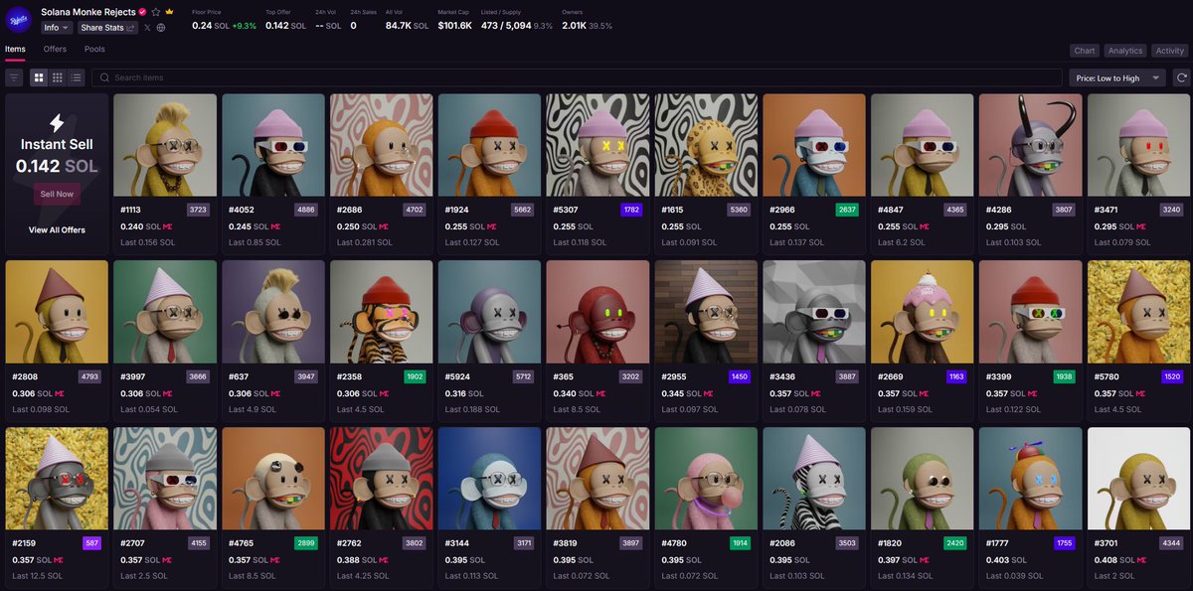Switch to list view
1193x591 pixels.
click(77, 77)
